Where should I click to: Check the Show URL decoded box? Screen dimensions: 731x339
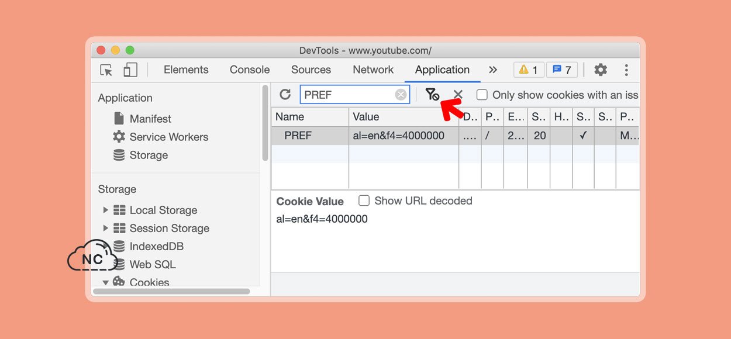364,200
